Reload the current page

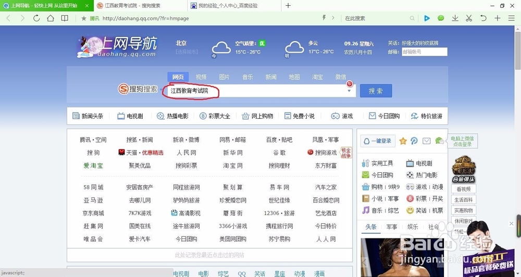point(36,18)
